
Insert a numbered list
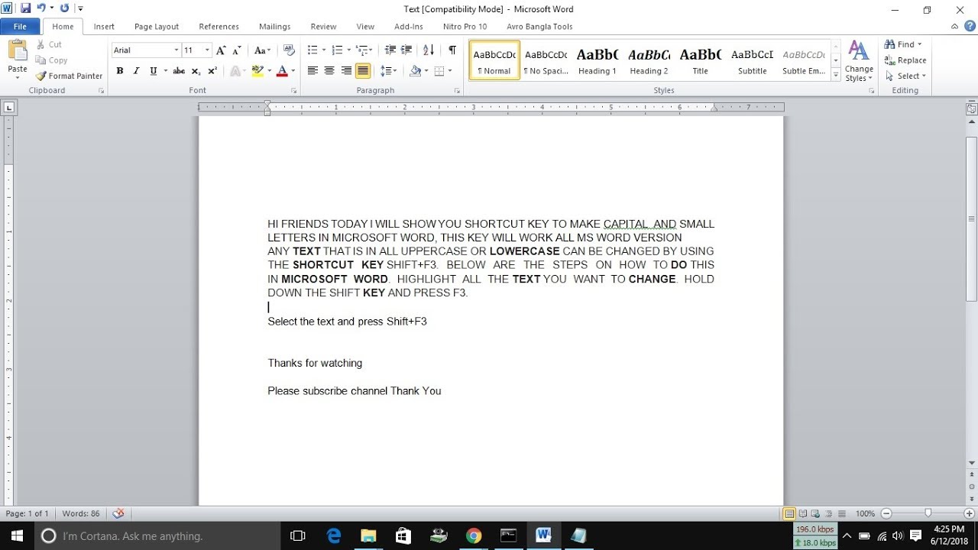(x=338, y=50)
